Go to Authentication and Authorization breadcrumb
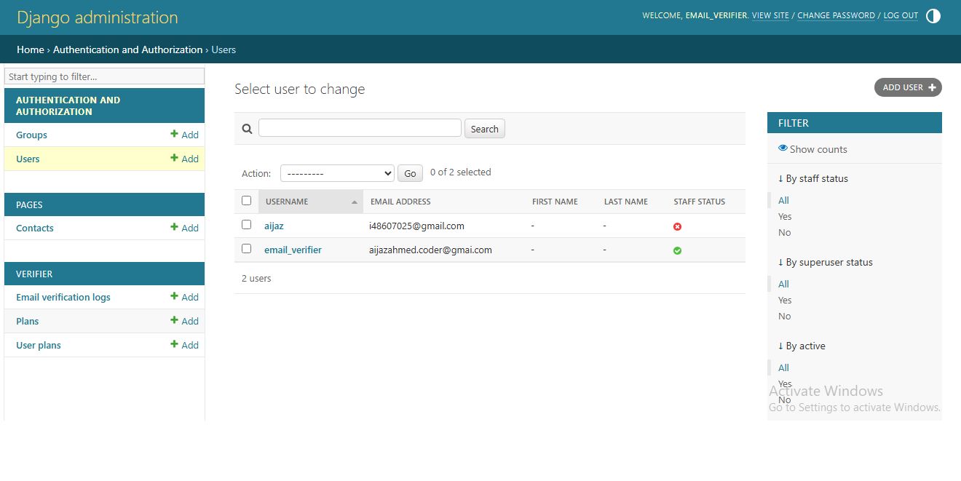 (128, 49)
